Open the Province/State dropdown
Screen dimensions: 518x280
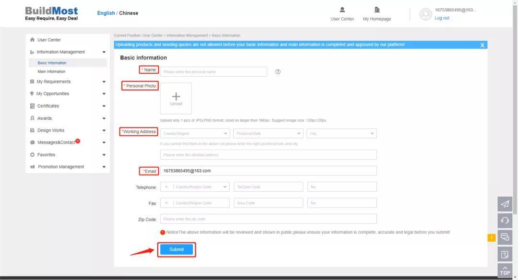268,133
